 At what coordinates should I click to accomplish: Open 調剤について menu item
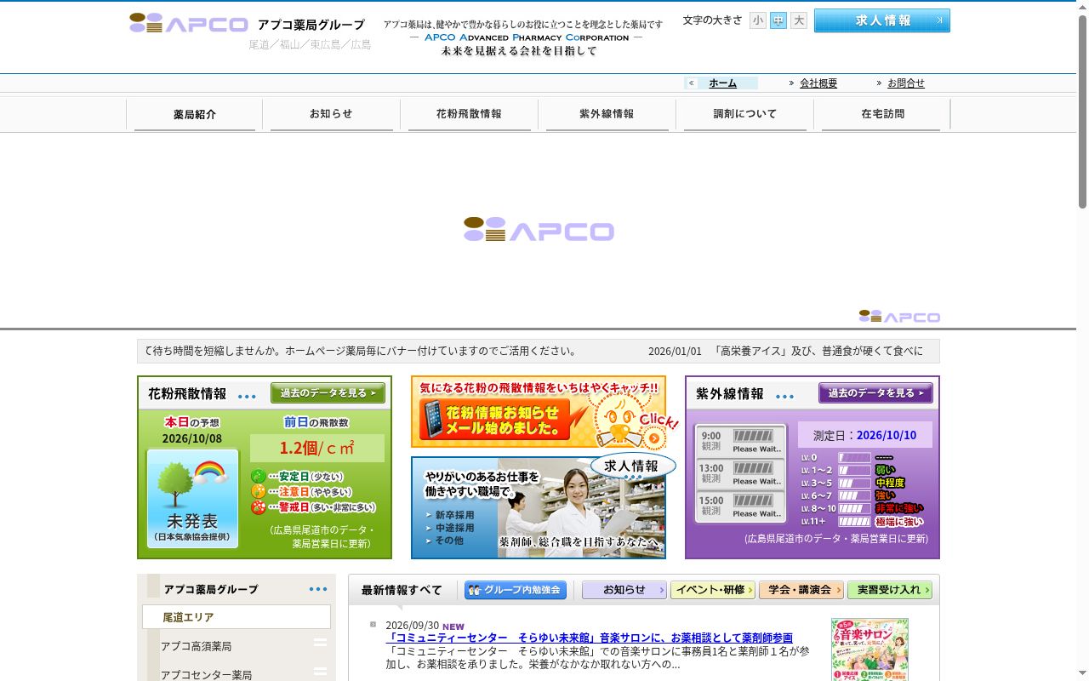[x=744, y=114]
